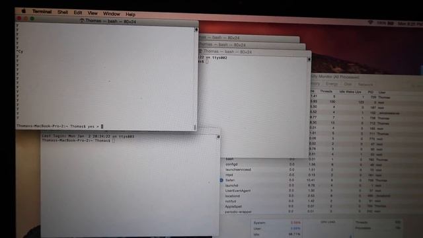Select second background Terminal title bar in the stack
This screenshot has width=423, height=238.
click(252, 45)
